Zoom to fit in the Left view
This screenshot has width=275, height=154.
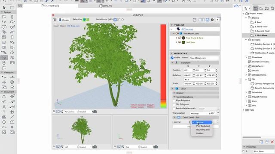coord(58,147)
